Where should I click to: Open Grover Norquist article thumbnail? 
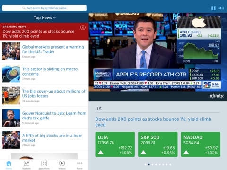pyautogui.click(x=11, y=118)
